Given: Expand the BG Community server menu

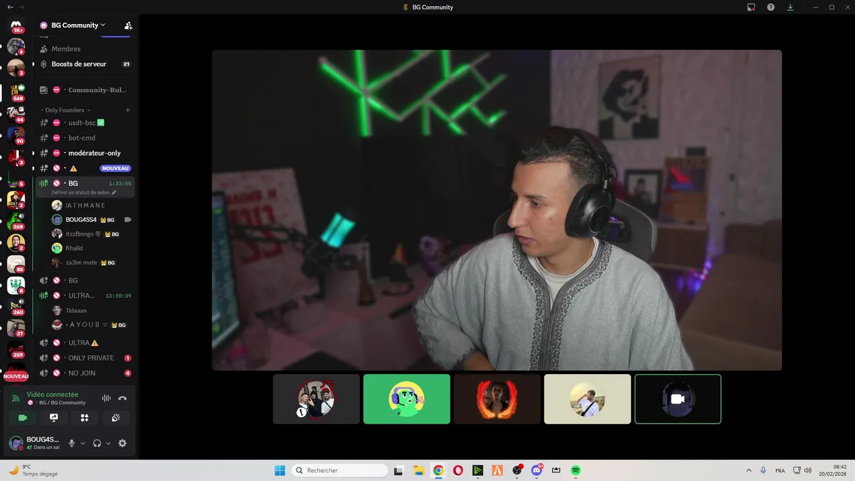Looking at the screenshot, I should 77,25.
